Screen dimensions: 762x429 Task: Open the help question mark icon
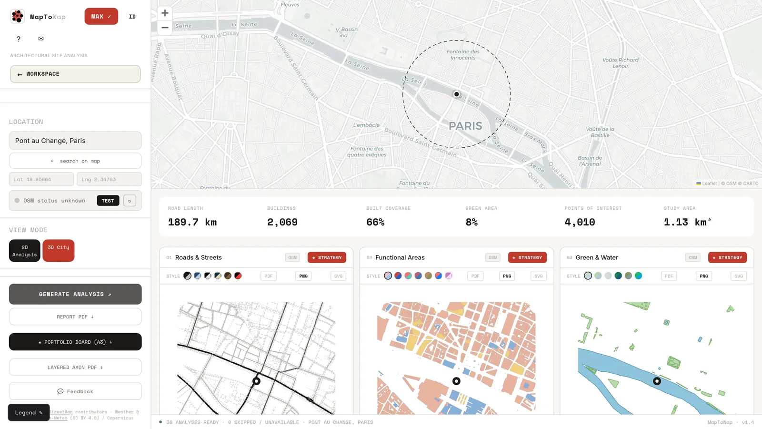click(x=19, y=39)
